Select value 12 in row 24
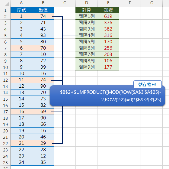 43,156
